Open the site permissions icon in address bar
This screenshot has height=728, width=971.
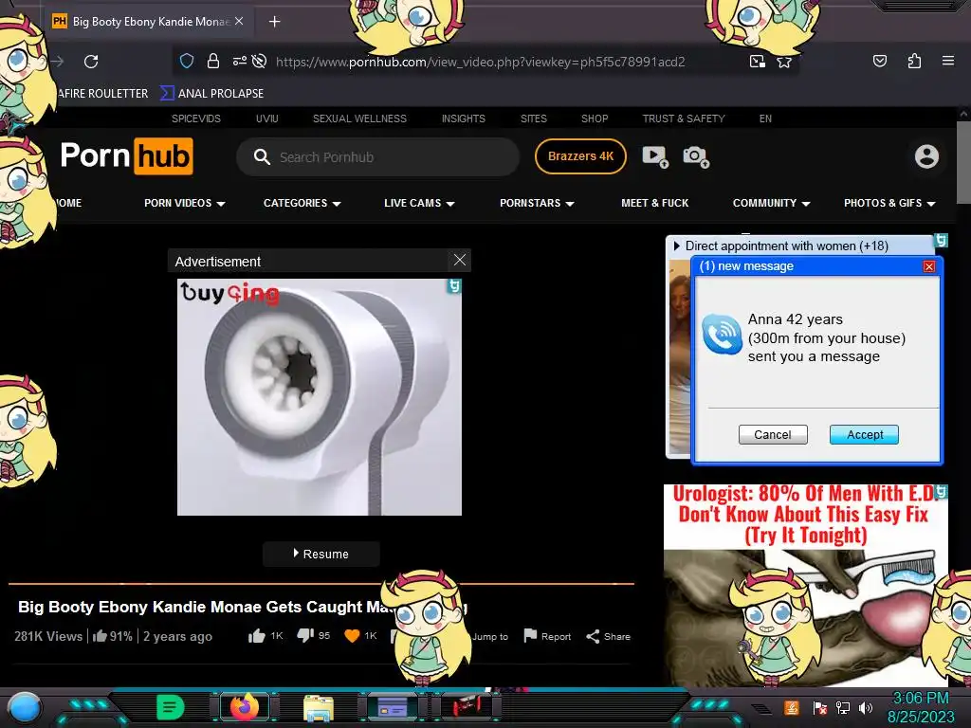(x=239, y=61)
